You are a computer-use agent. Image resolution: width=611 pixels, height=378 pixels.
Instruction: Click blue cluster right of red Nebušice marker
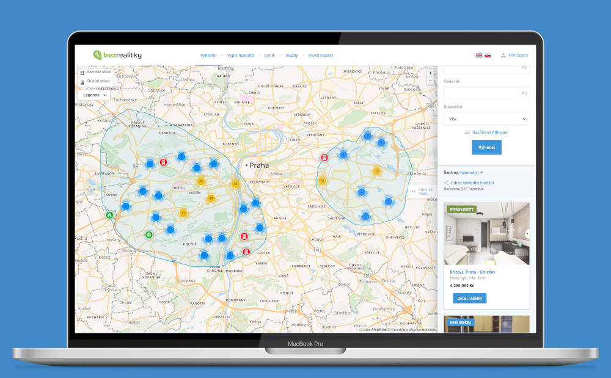pos(181,157)
